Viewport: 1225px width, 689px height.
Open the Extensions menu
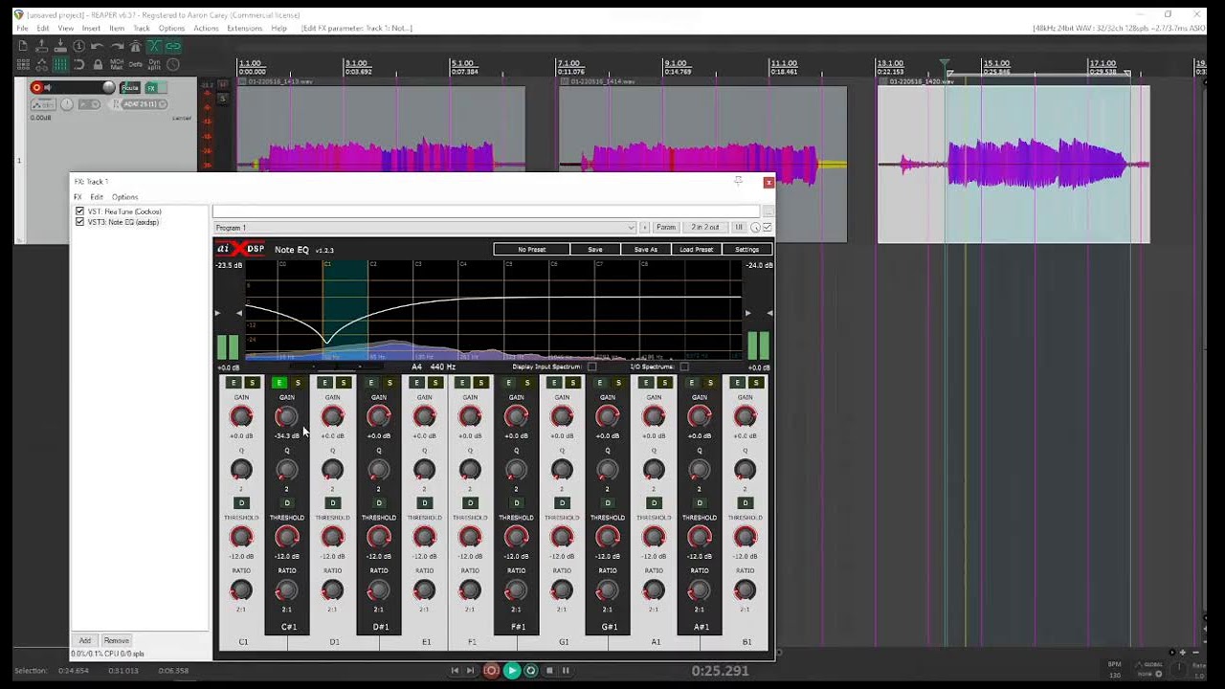click(x=245, y=29)
